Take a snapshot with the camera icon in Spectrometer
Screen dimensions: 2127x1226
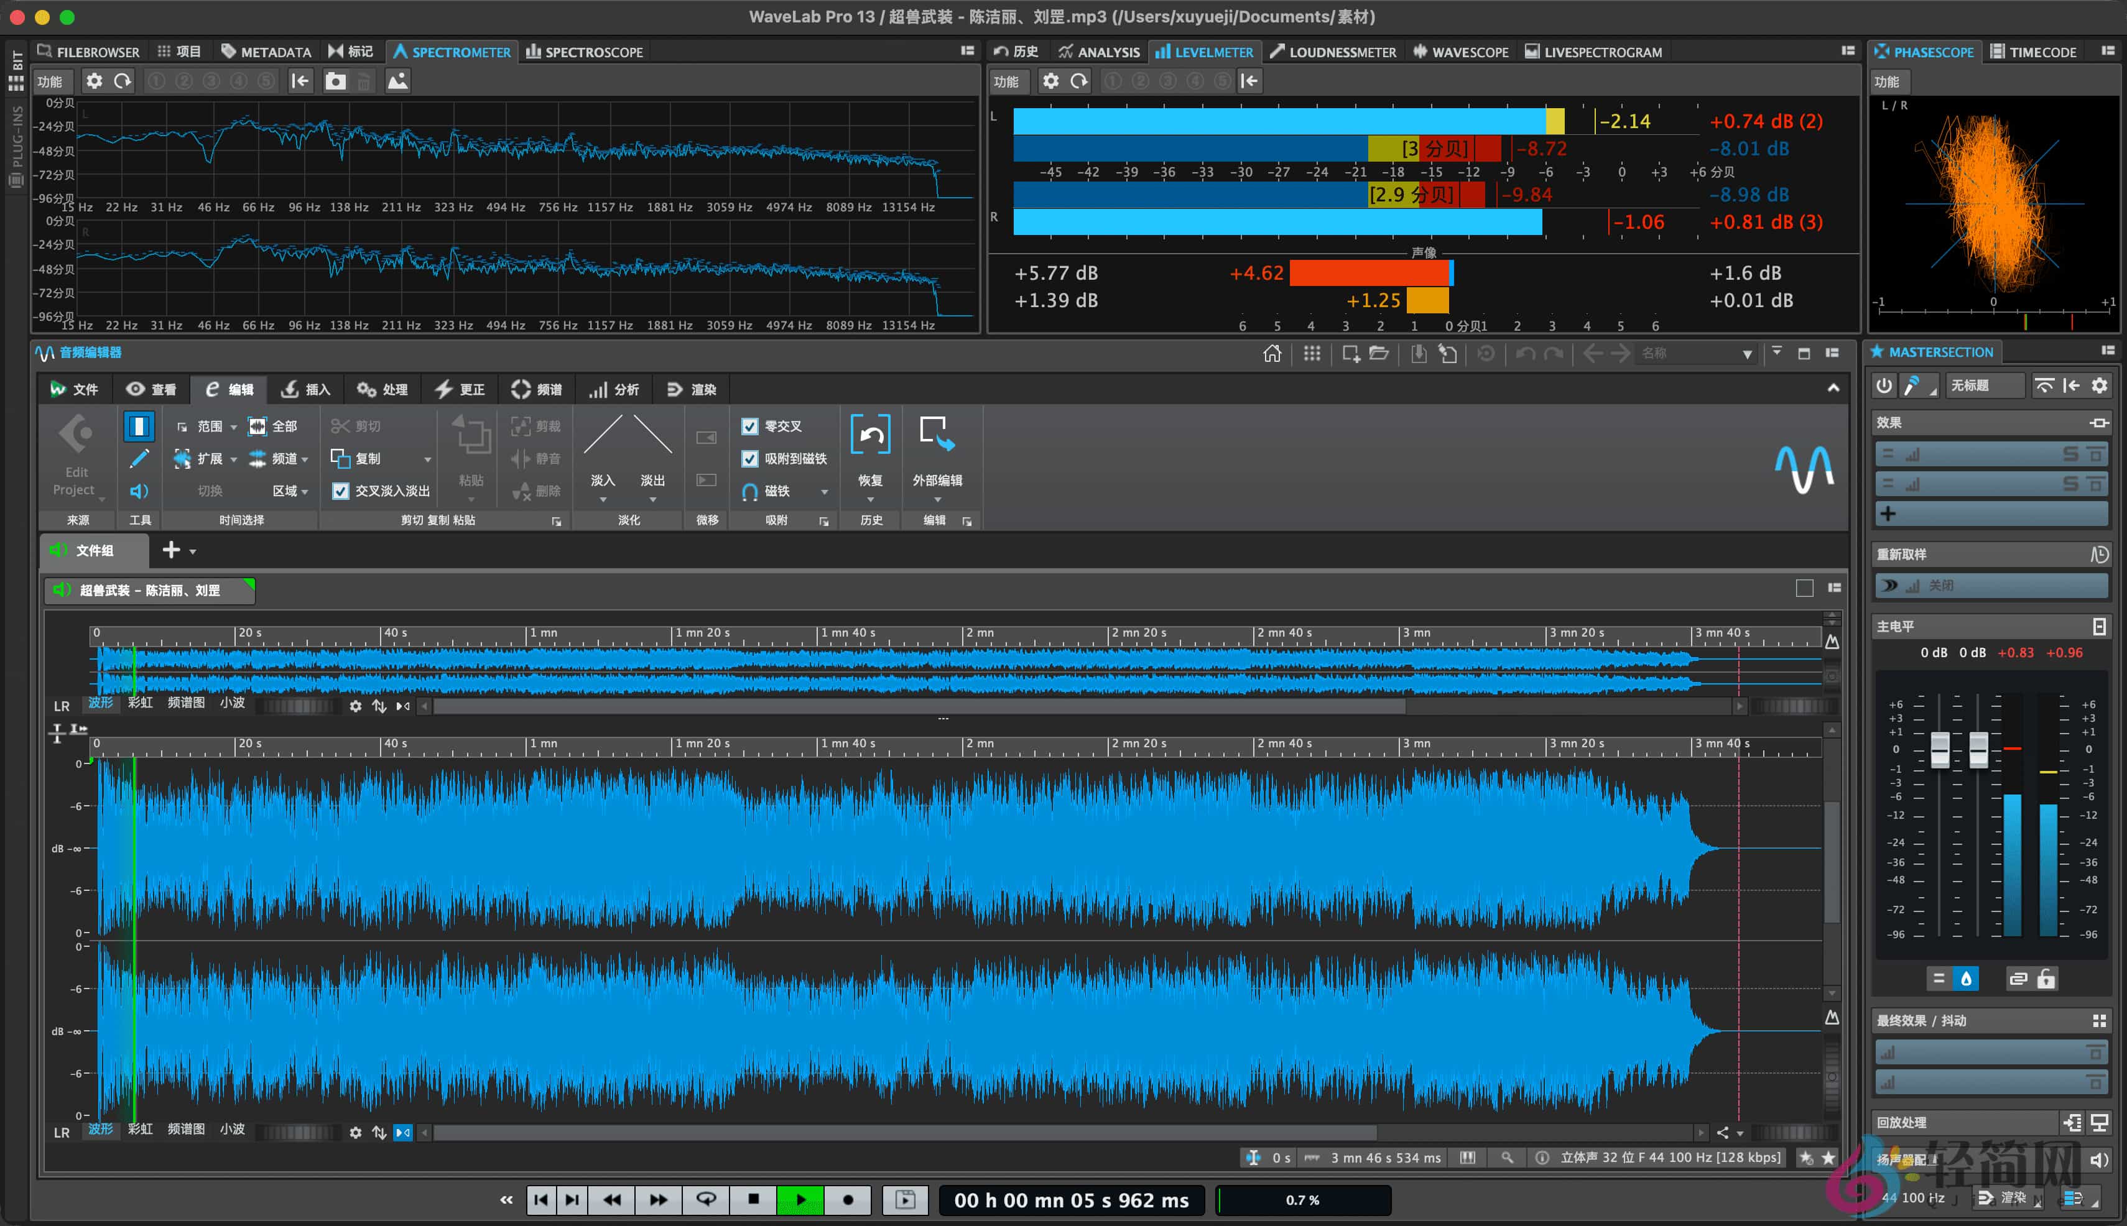tap(336, 81)
